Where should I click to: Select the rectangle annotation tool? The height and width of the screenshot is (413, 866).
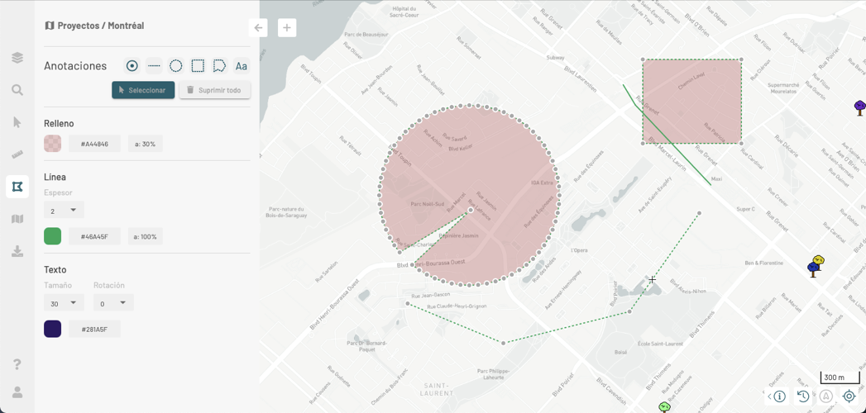(x=198, y=66)
